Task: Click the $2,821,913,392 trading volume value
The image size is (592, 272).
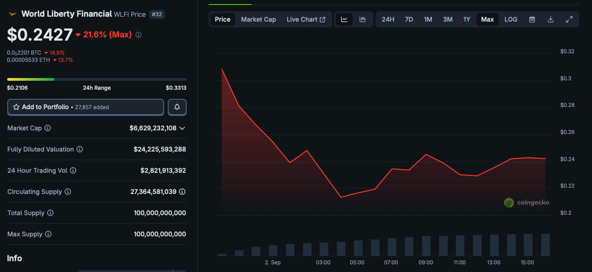Action: pos(163,171)
